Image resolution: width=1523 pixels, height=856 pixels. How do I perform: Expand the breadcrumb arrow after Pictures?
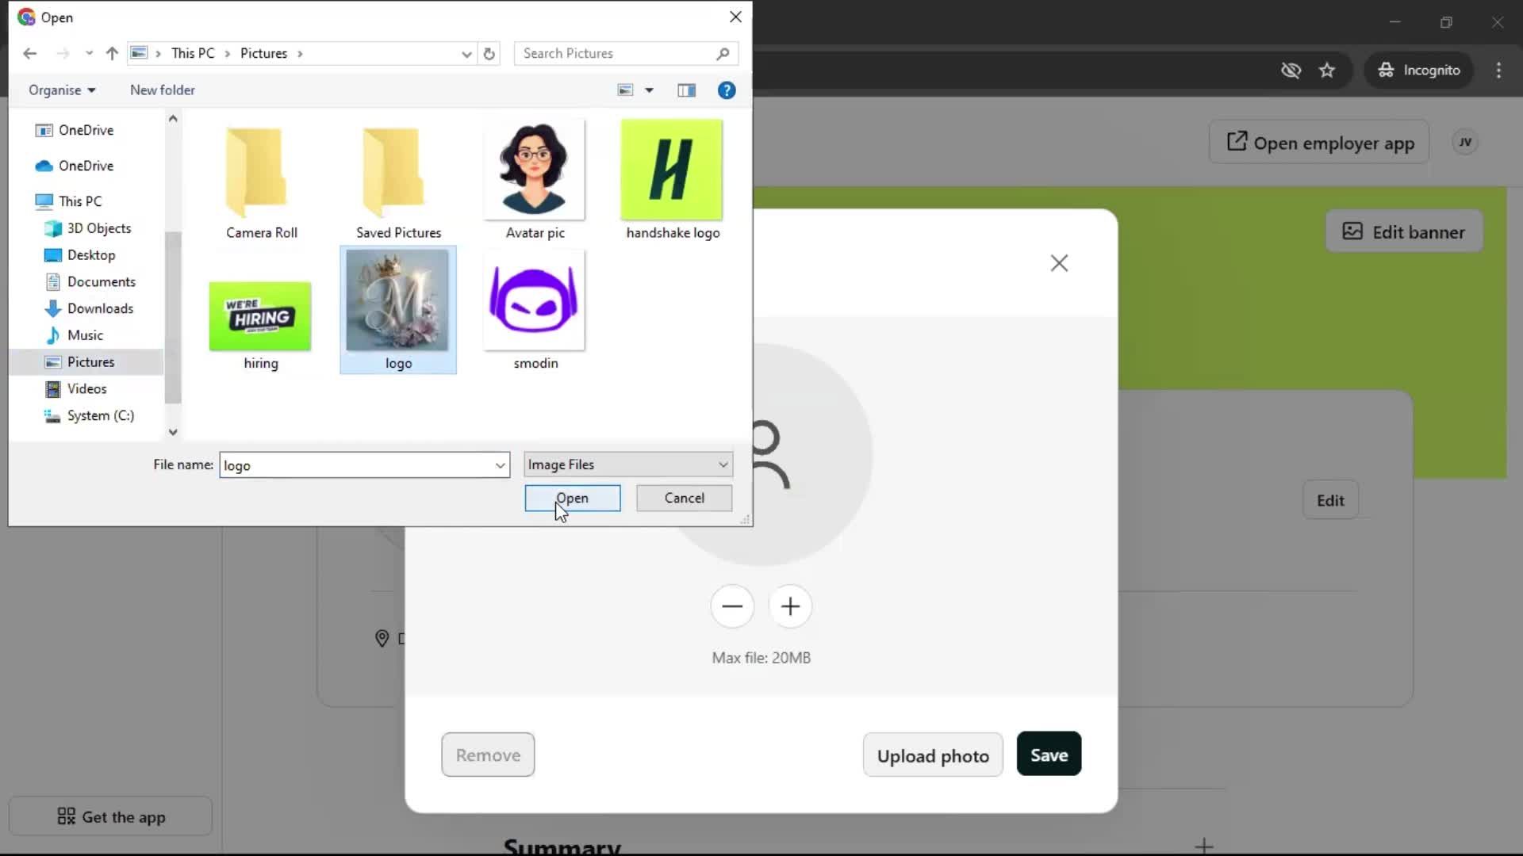click(x=300, y=54)
